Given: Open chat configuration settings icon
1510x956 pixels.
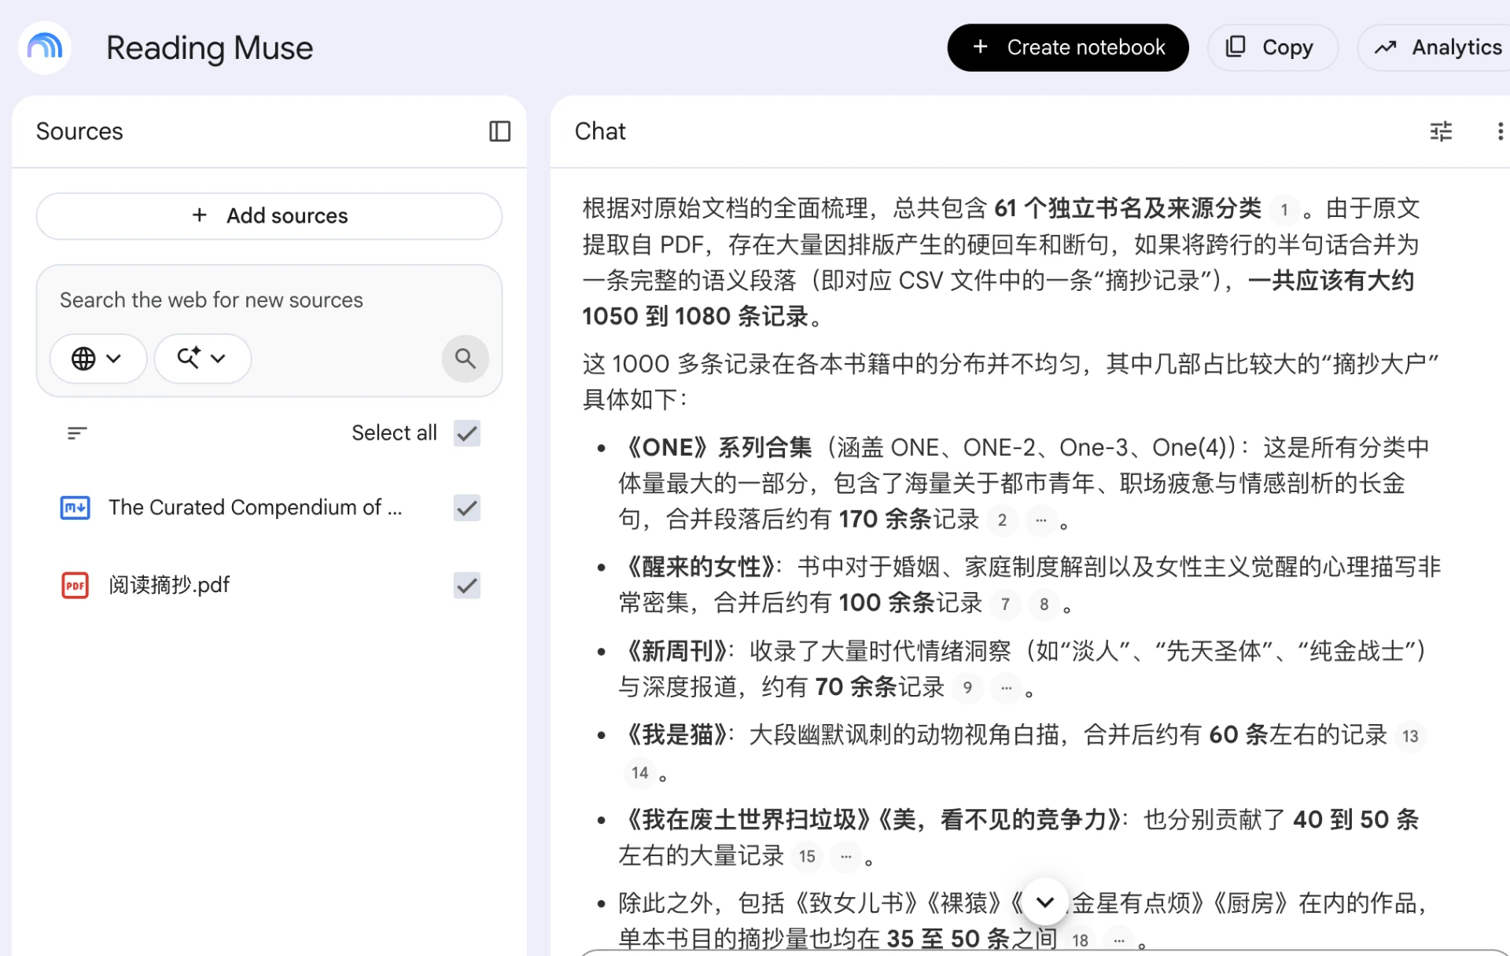Looking at the screenshot, I should (1441, 131).
